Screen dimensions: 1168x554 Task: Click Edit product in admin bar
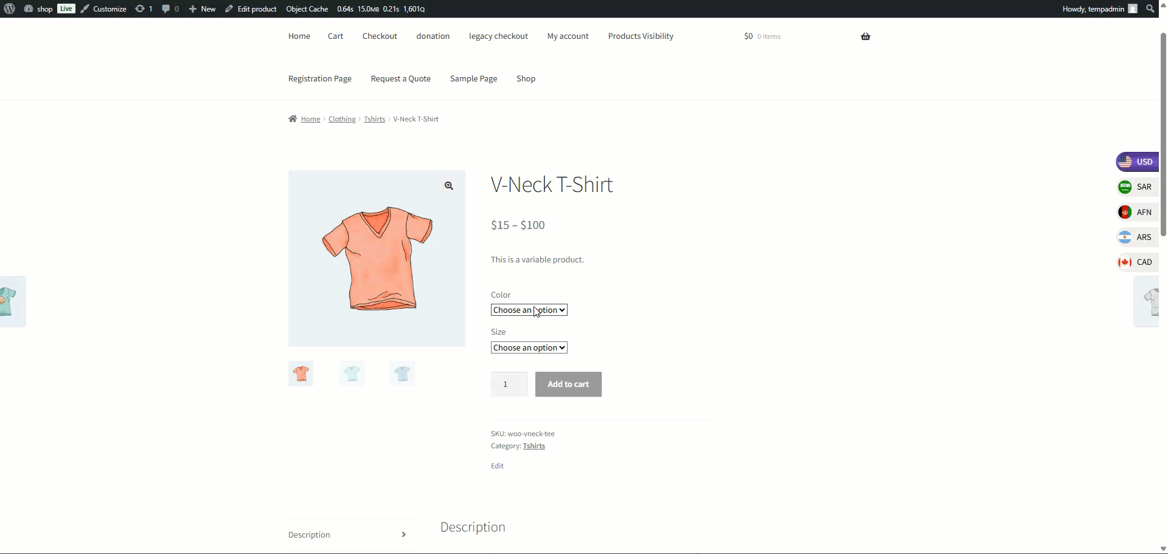coord(251,9)
